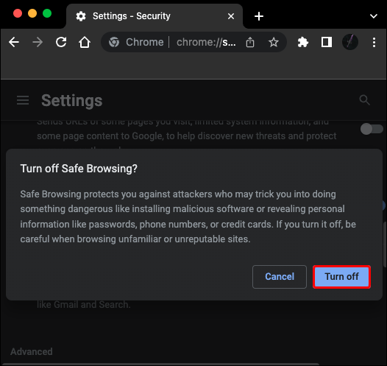The image size is (387, 366).
Task: Go back using the browser back arrow
Action: coord(14,42)
